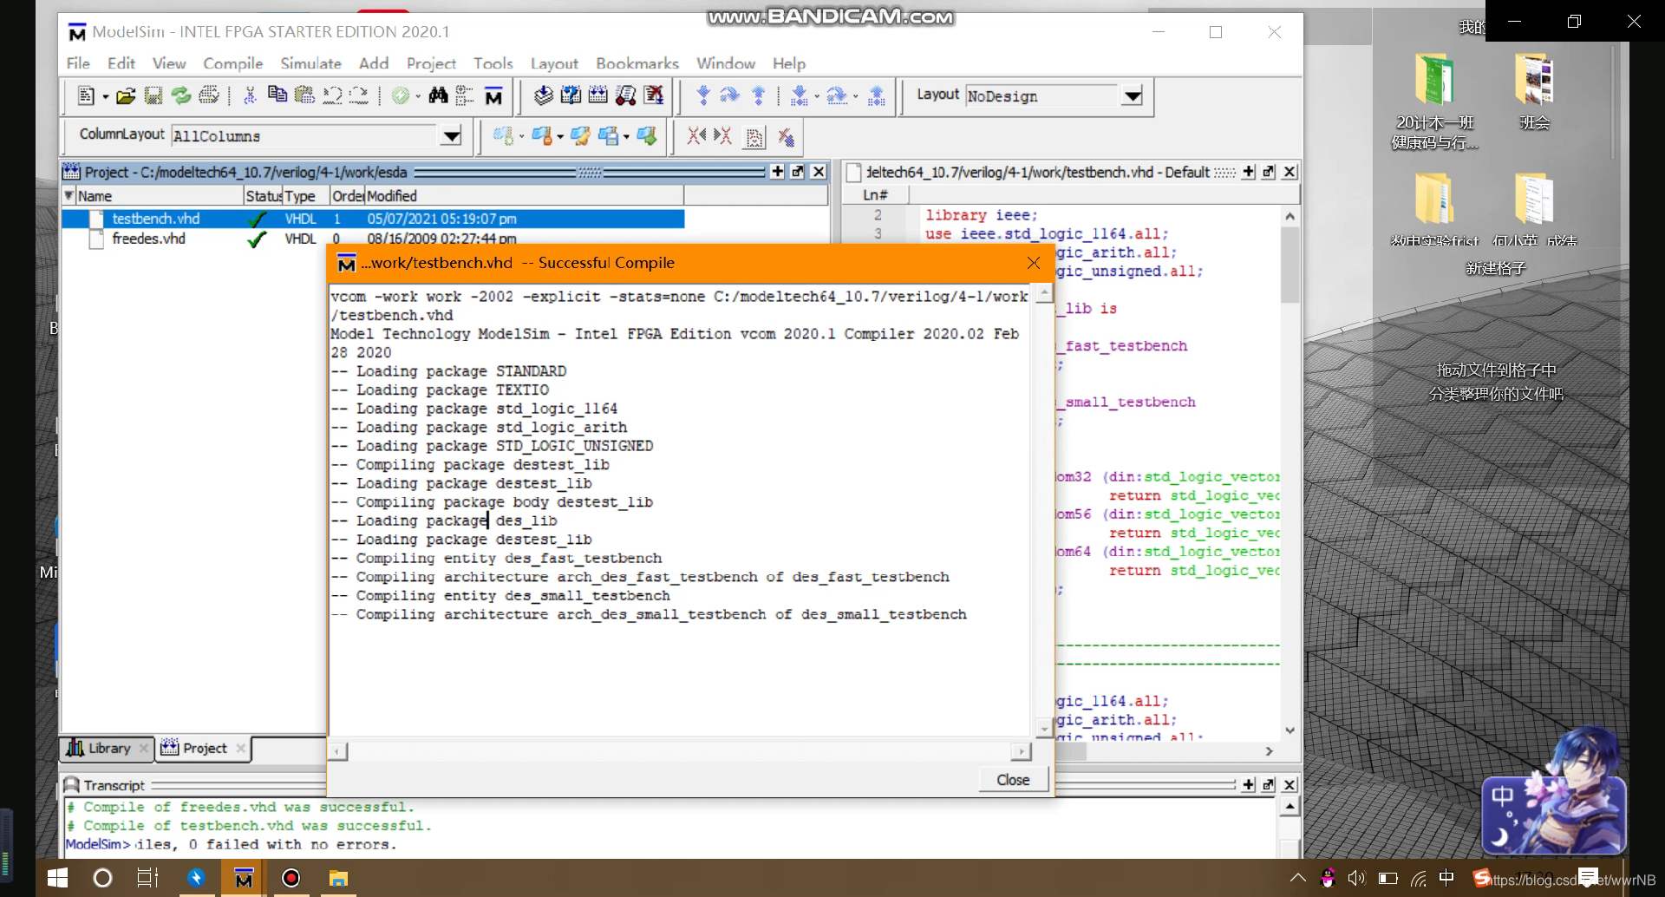The height and width of the screenshot is (897, 1665).
Task: Expand the Transcript pane with plus button
Action: pos(1248,784)
